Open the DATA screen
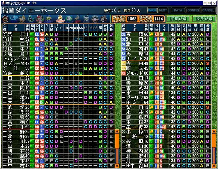The width and height of the screenshot is (218, 169). (x=178, y=10)
